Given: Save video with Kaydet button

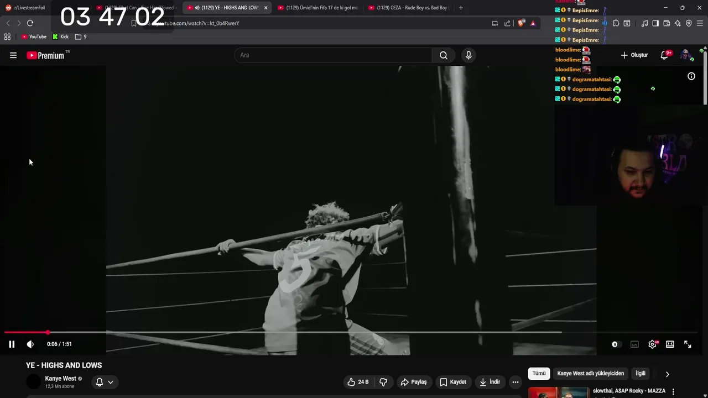Looking at the screenshot, I should [453, 382].
